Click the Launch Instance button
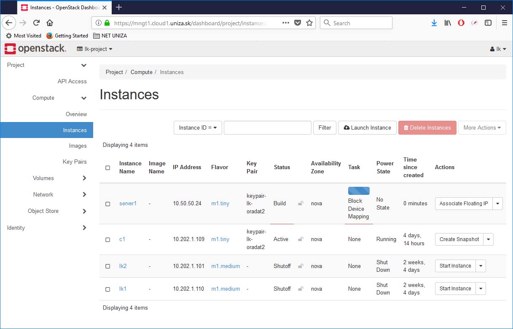Screen dimensions: 513x329 pyautogui.click(x=367, y=127)
